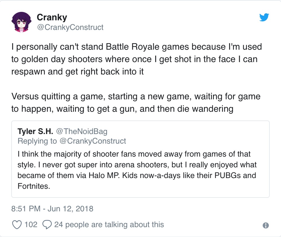The height and width of the screenshot is (237, 281).
Task: Click the info circle icon
Action: click(265, 225)
